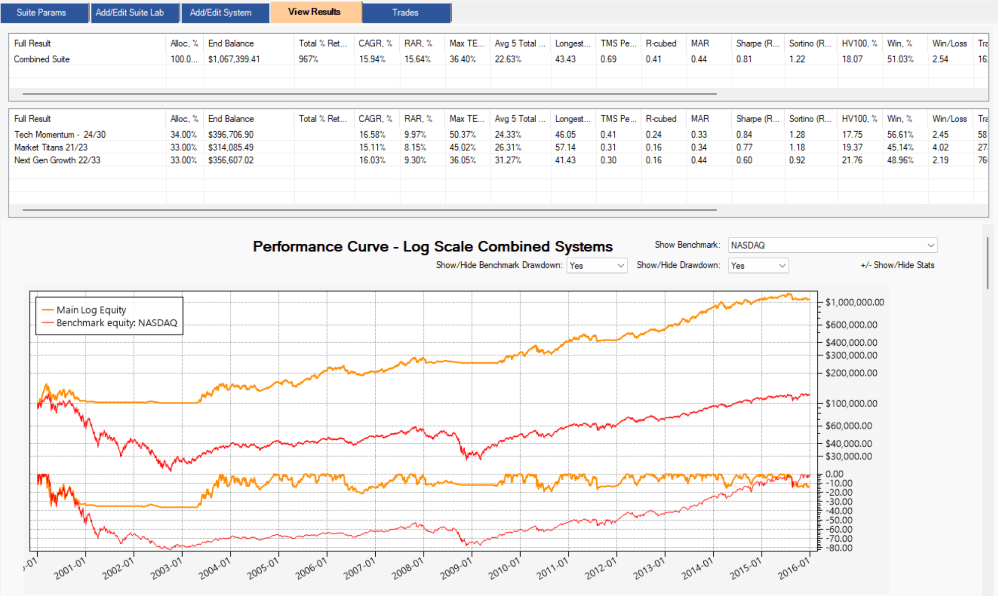Image resolution: width=998 pixels, height=596 pixels.
Task: Select the Next Gen Growth 22/33 row
Action: click(x=57, y=160)
